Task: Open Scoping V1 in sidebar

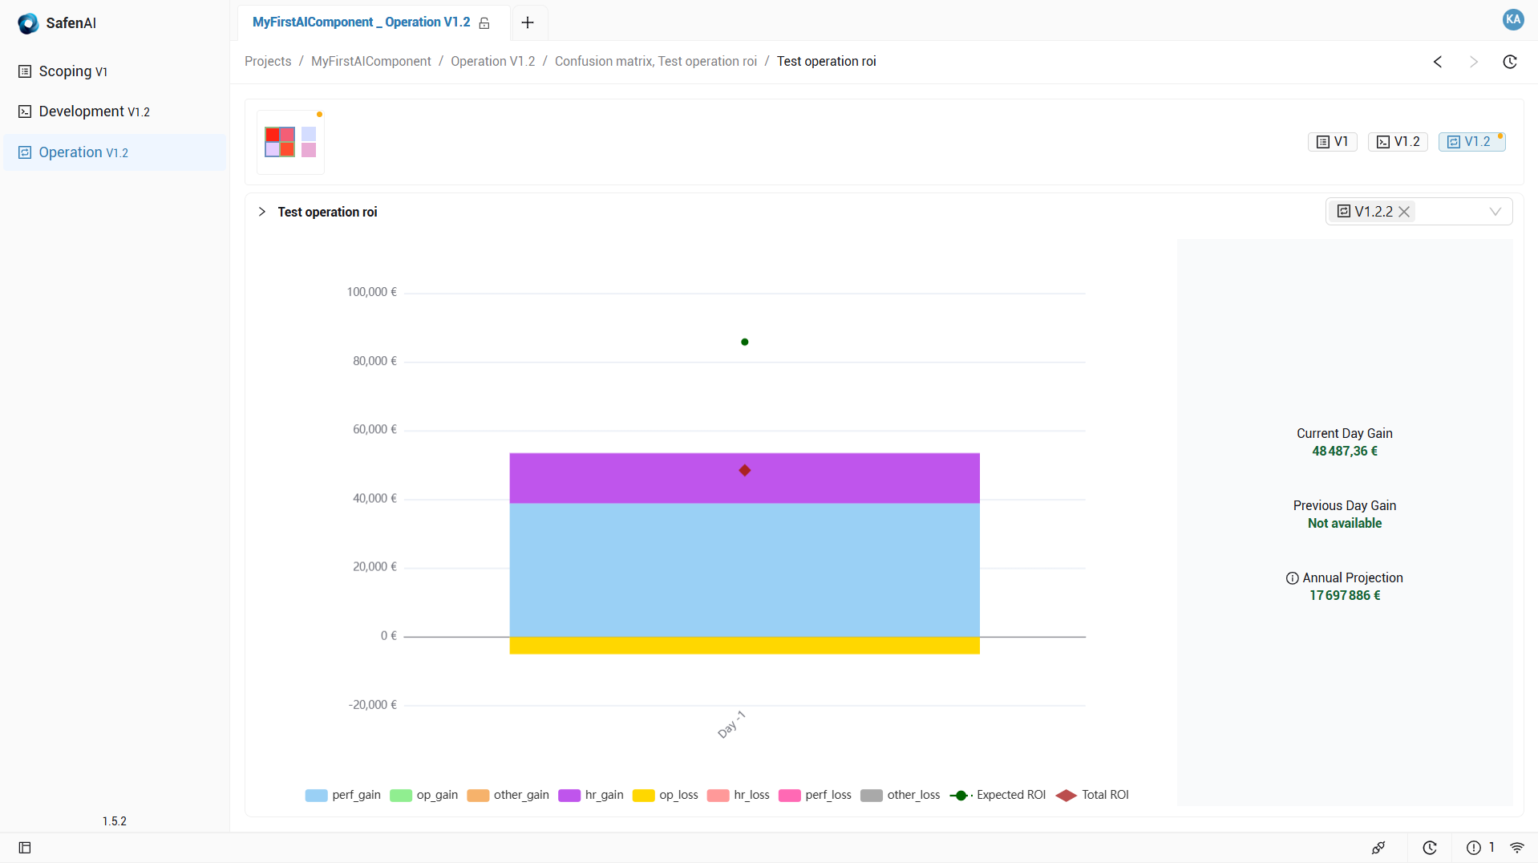Action: point(73,71)
